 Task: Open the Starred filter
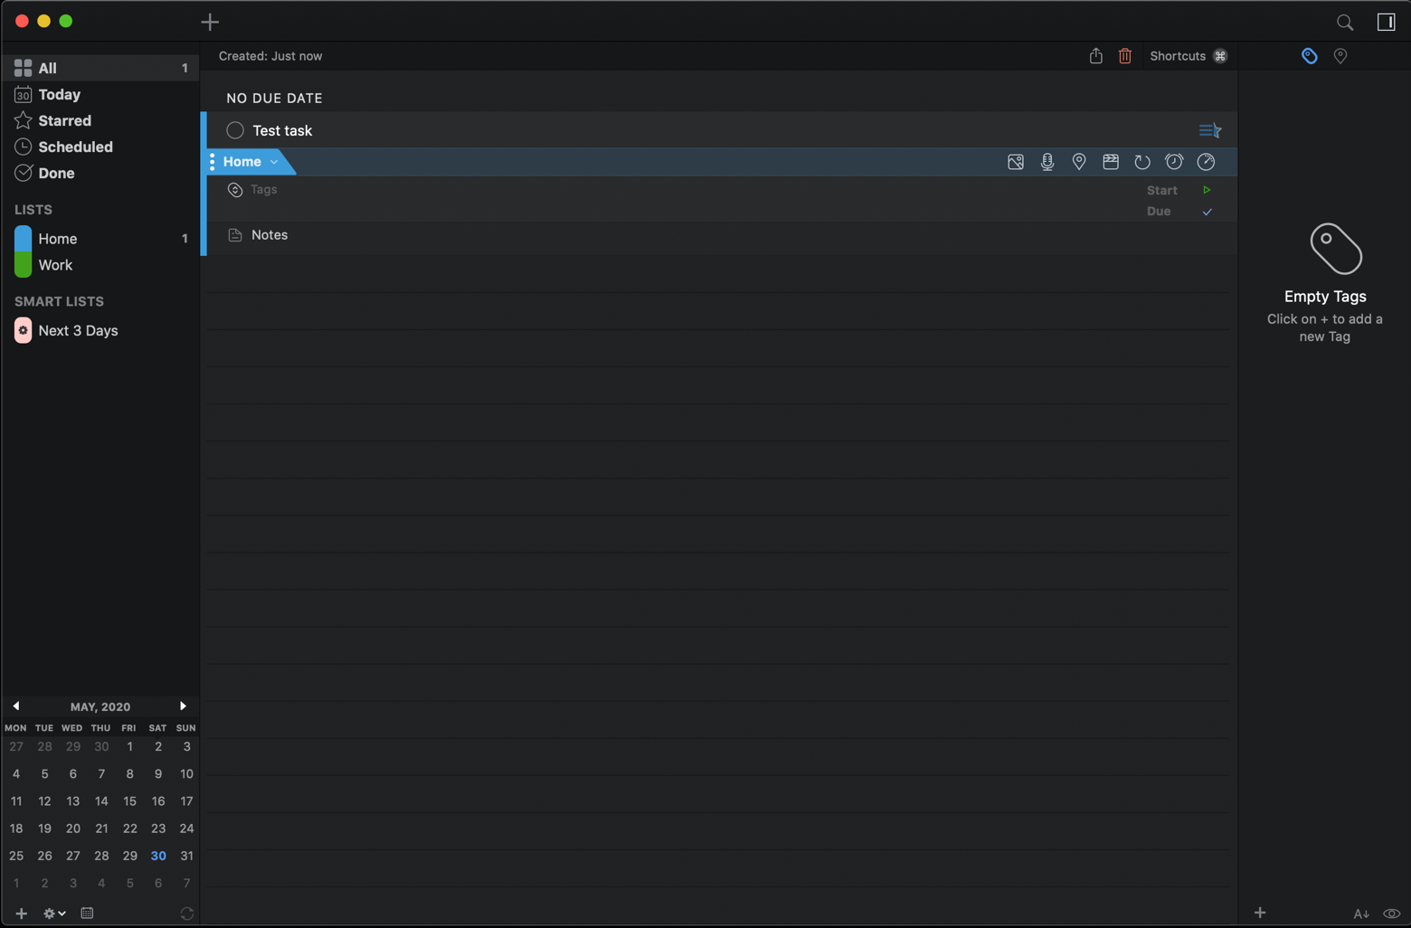(x=100, y=120)
